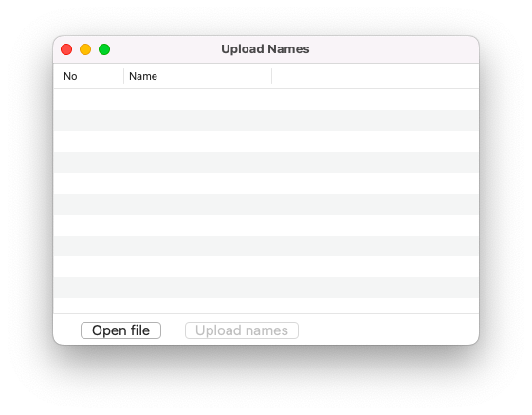Minimize window with the yellow button

pyautogui.click(x=85, y=49)
